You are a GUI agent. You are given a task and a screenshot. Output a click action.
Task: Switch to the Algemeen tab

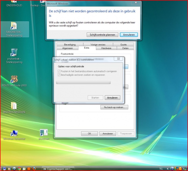click(x=67, y=48)
